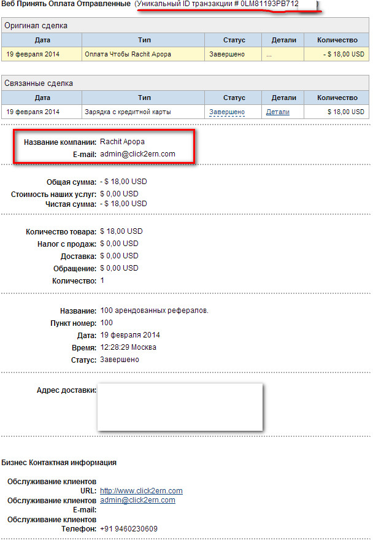373x540 pixels.
Task: Click the Количество column header in related transactions table
Action: (337, 98)
